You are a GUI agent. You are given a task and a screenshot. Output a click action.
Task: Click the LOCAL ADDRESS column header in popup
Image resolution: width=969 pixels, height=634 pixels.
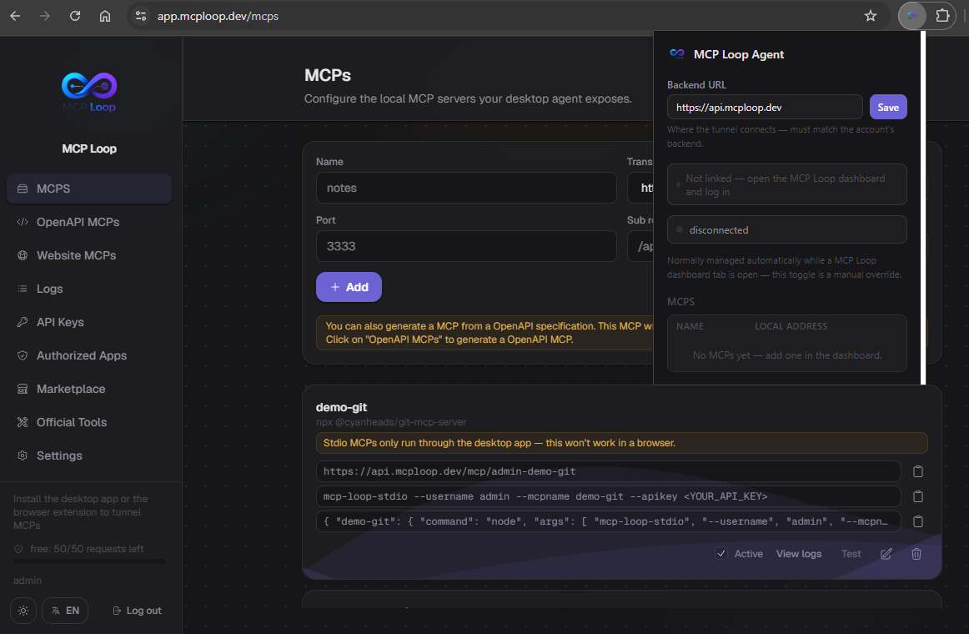[791, 326]
